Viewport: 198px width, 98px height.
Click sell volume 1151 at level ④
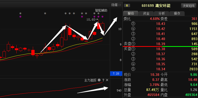[193, 29]
